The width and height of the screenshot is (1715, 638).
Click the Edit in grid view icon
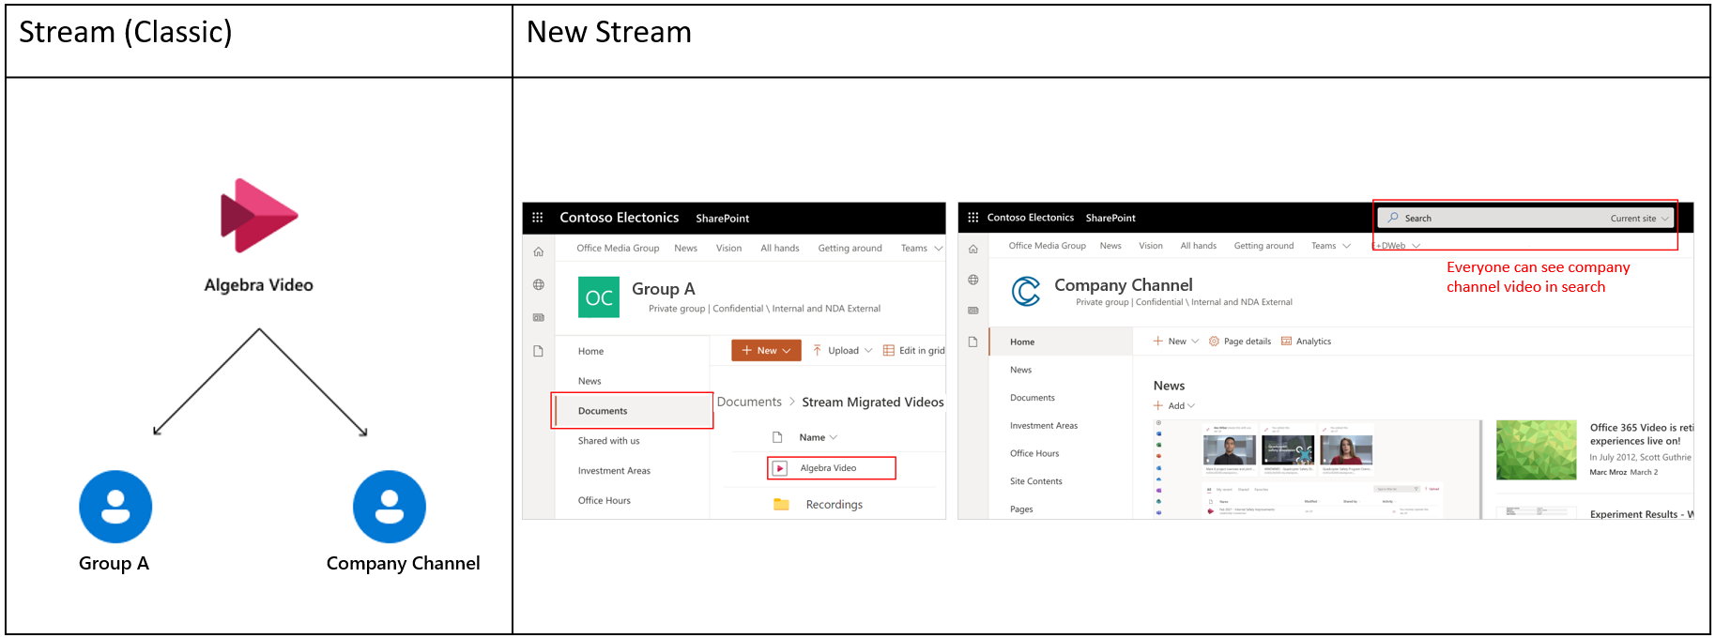888,351
